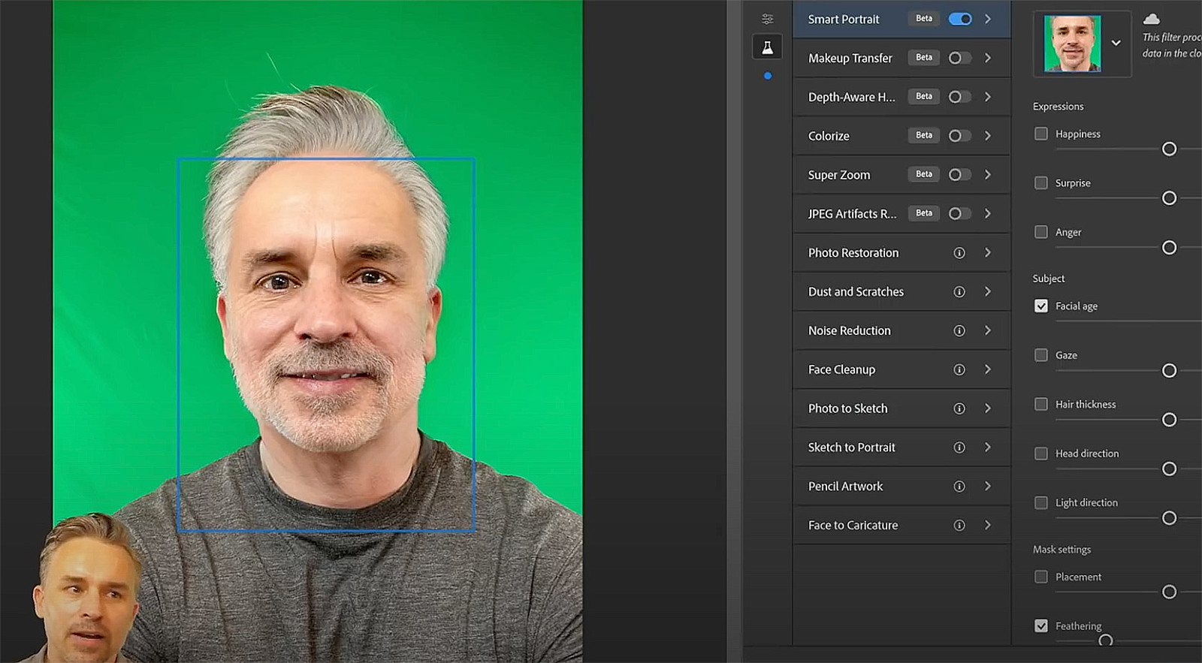The width and height of the screenshot is (1202, 663).
Task: Open the Sketch to Portrait filter
Action: [851, 448]
